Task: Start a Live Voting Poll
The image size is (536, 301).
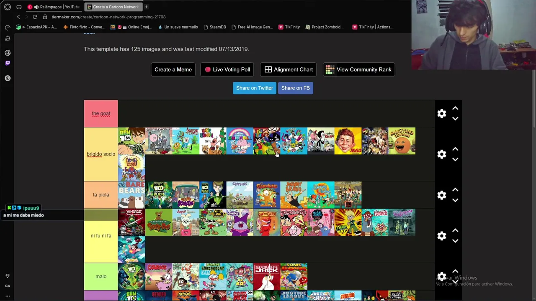Action: pos(227,69)
